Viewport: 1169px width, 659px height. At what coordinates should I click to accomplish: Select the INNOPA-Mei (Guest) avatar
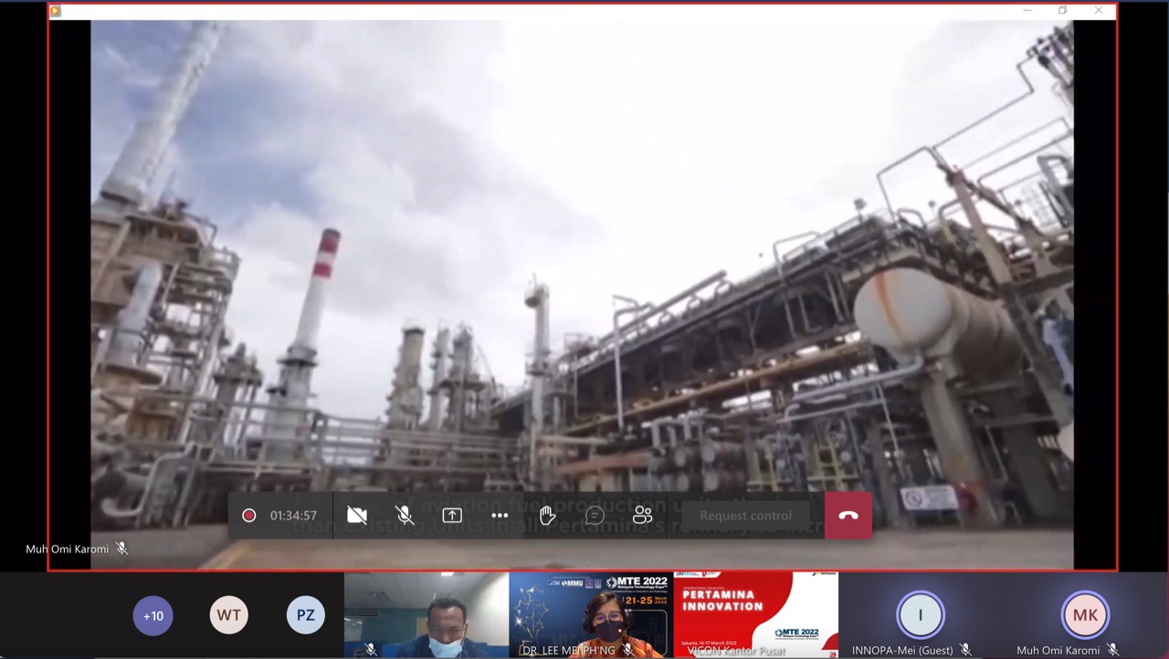point(920,614)
